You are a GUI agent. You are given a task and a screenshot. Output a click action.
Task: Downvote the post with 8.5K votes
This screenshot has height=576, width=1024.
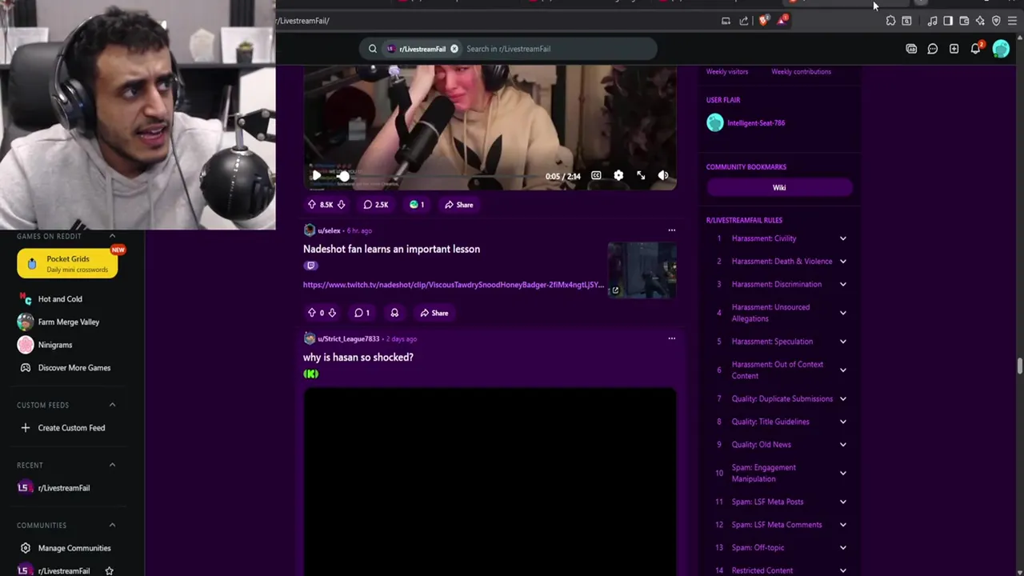[341, 205]
